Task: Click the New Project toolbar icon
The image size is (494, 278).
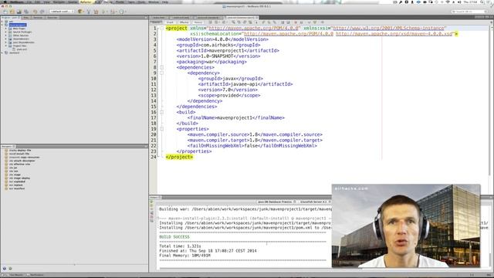Action: [x=12, y=12]
